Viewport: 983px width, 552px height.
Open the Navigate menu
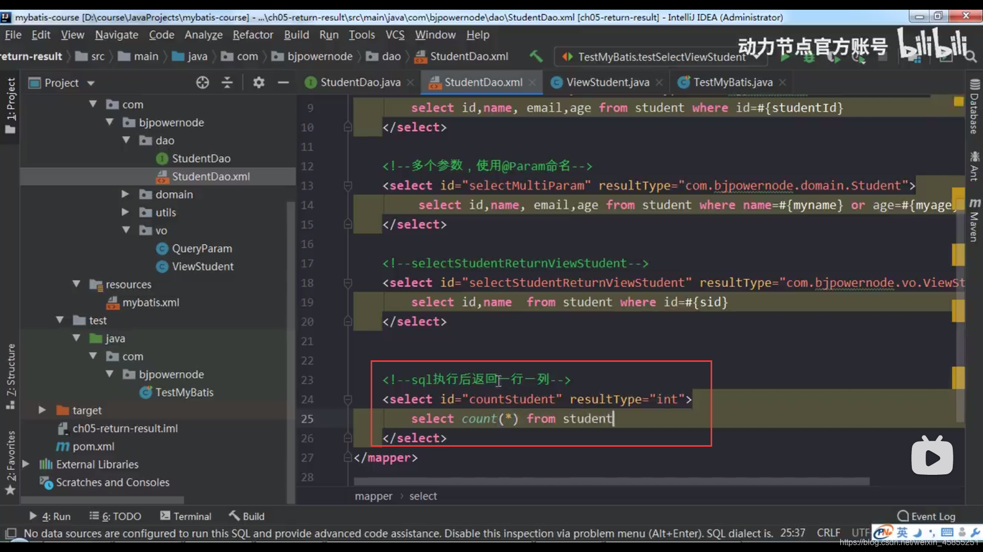[117, 35]
